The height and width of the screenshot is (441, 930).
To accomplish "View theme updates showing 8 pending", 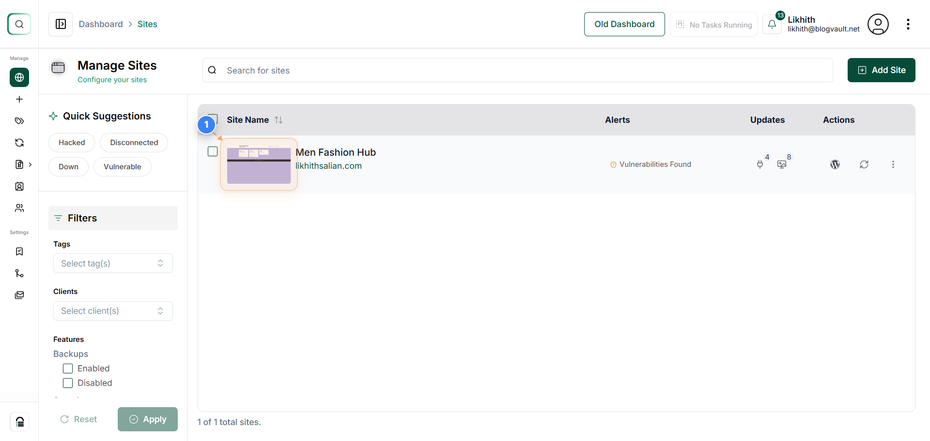I will [782, 164].
